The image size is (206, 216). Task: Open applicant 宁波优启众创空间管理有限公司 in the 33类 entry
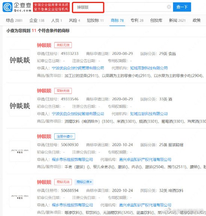[x=78, y=114]
